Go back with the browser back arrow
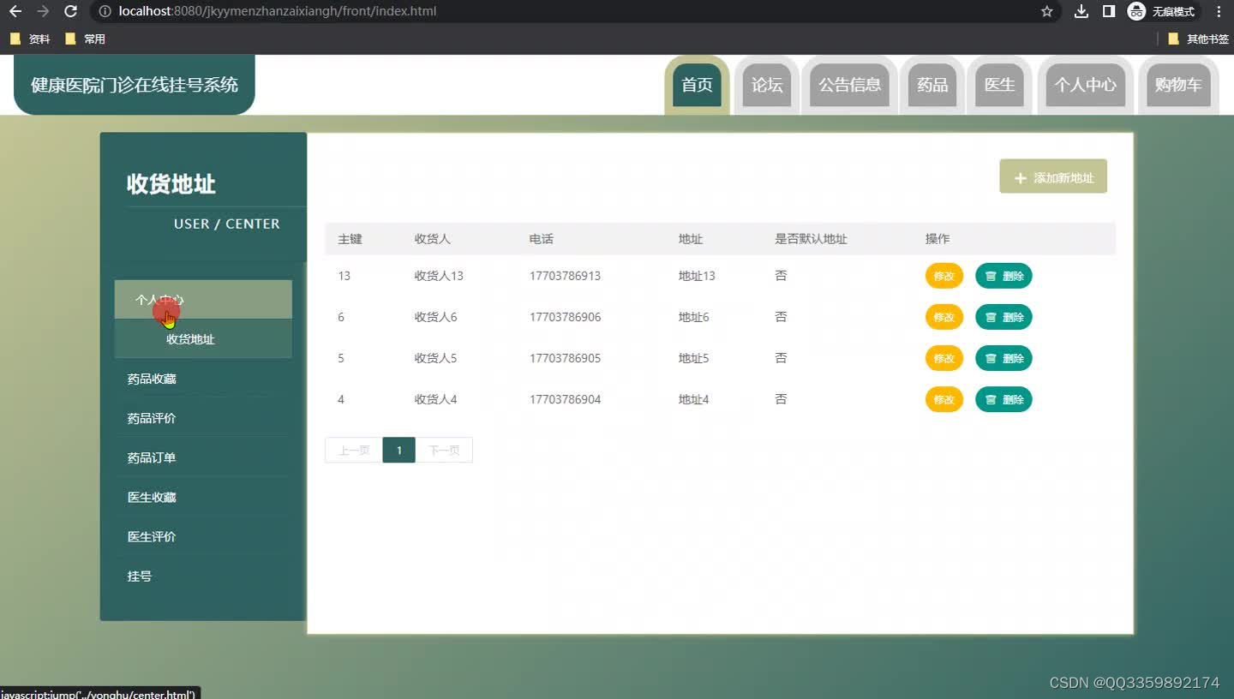The height and width of the screenshot is (699, 1234). click(x=15, y=11)
